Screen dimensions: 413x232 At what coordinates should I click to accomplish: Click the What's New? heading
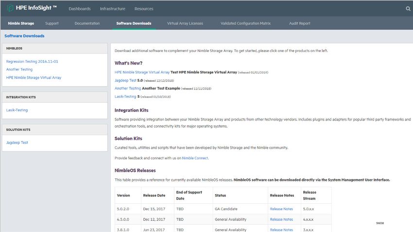point(129,63)
